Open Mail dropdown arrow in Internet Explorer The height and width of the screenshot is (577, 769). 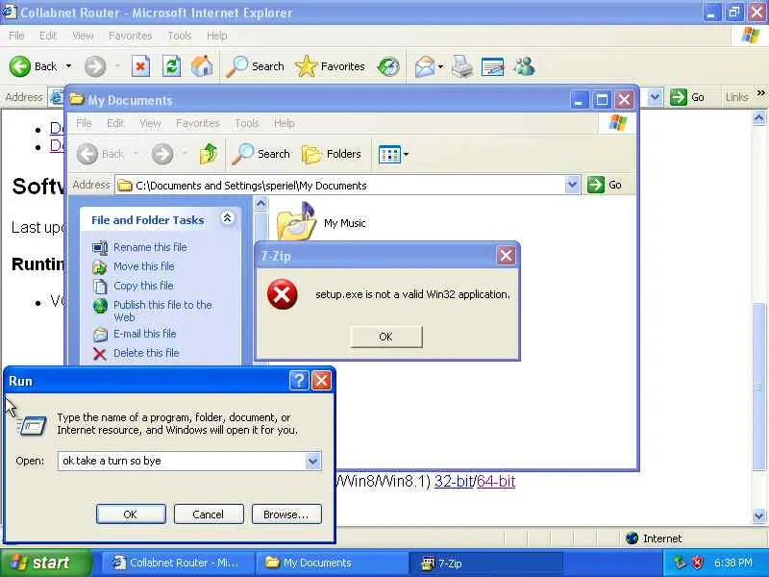click(x=440, y=66)
